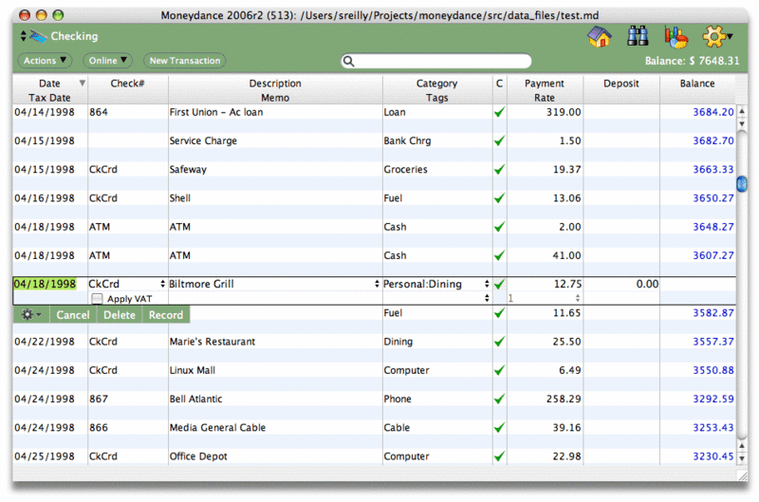Click the Balance: $ 7648.31 label
Screen dimensions: 759x502
[692, 61]
